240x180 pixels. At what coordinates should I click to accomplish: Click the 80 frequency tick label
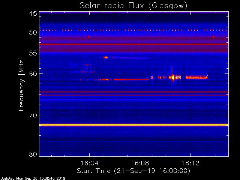point(33,154)
